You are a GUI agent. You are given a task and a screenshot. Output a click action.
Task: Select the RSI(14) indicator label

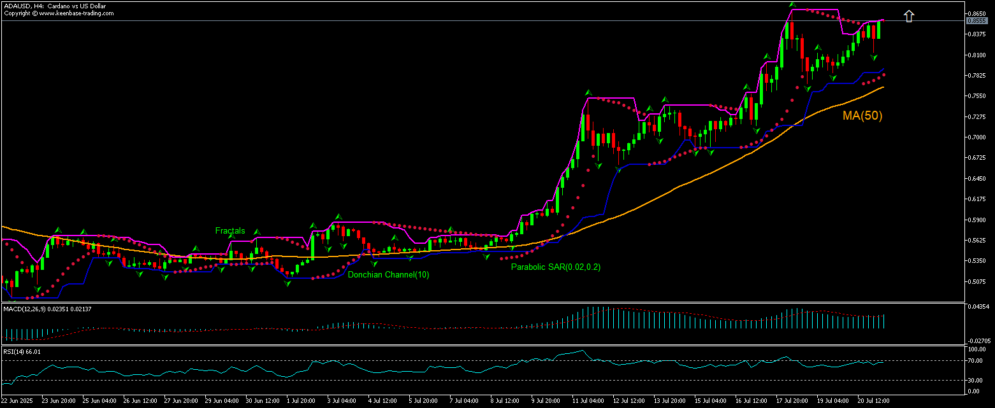coord(22,351)
